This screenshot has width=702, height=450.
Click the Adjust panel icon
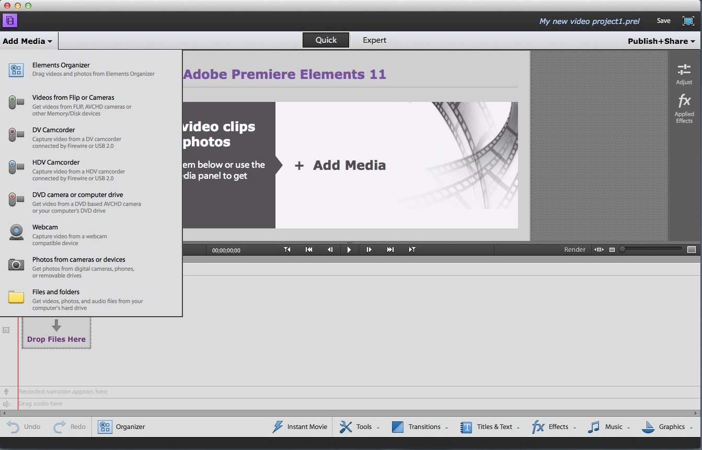(x=684, y=74)
